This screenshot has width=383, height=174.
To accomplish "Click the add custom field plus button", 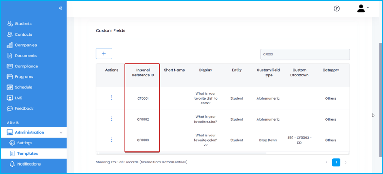I will pyautogui.click(x=104, y=54).
